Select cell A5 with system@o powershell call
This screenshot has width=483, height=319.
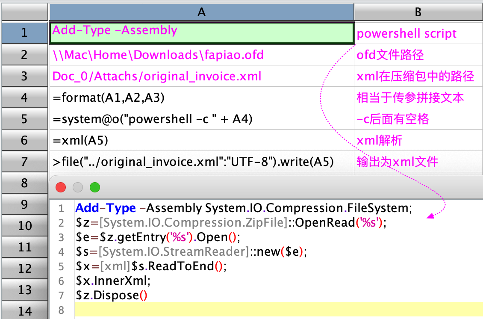[201, 119]
